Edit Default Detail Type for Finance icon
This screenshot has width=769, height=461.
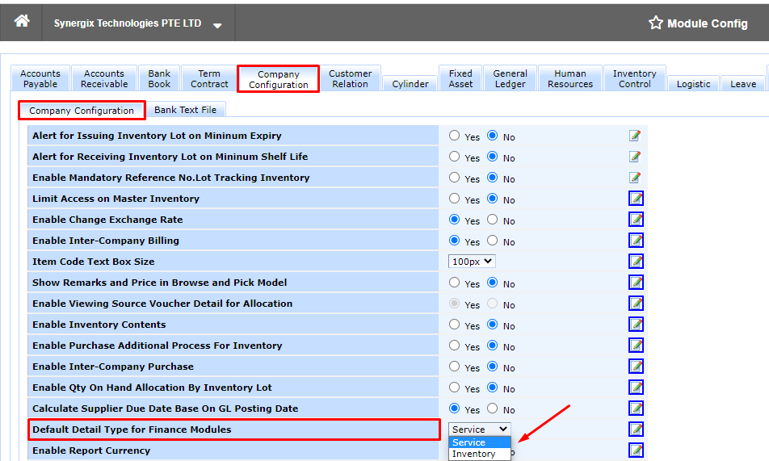636,430
